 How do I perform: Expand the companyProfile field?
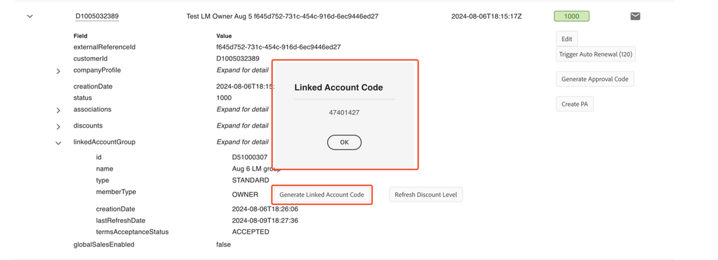(58, 72)
